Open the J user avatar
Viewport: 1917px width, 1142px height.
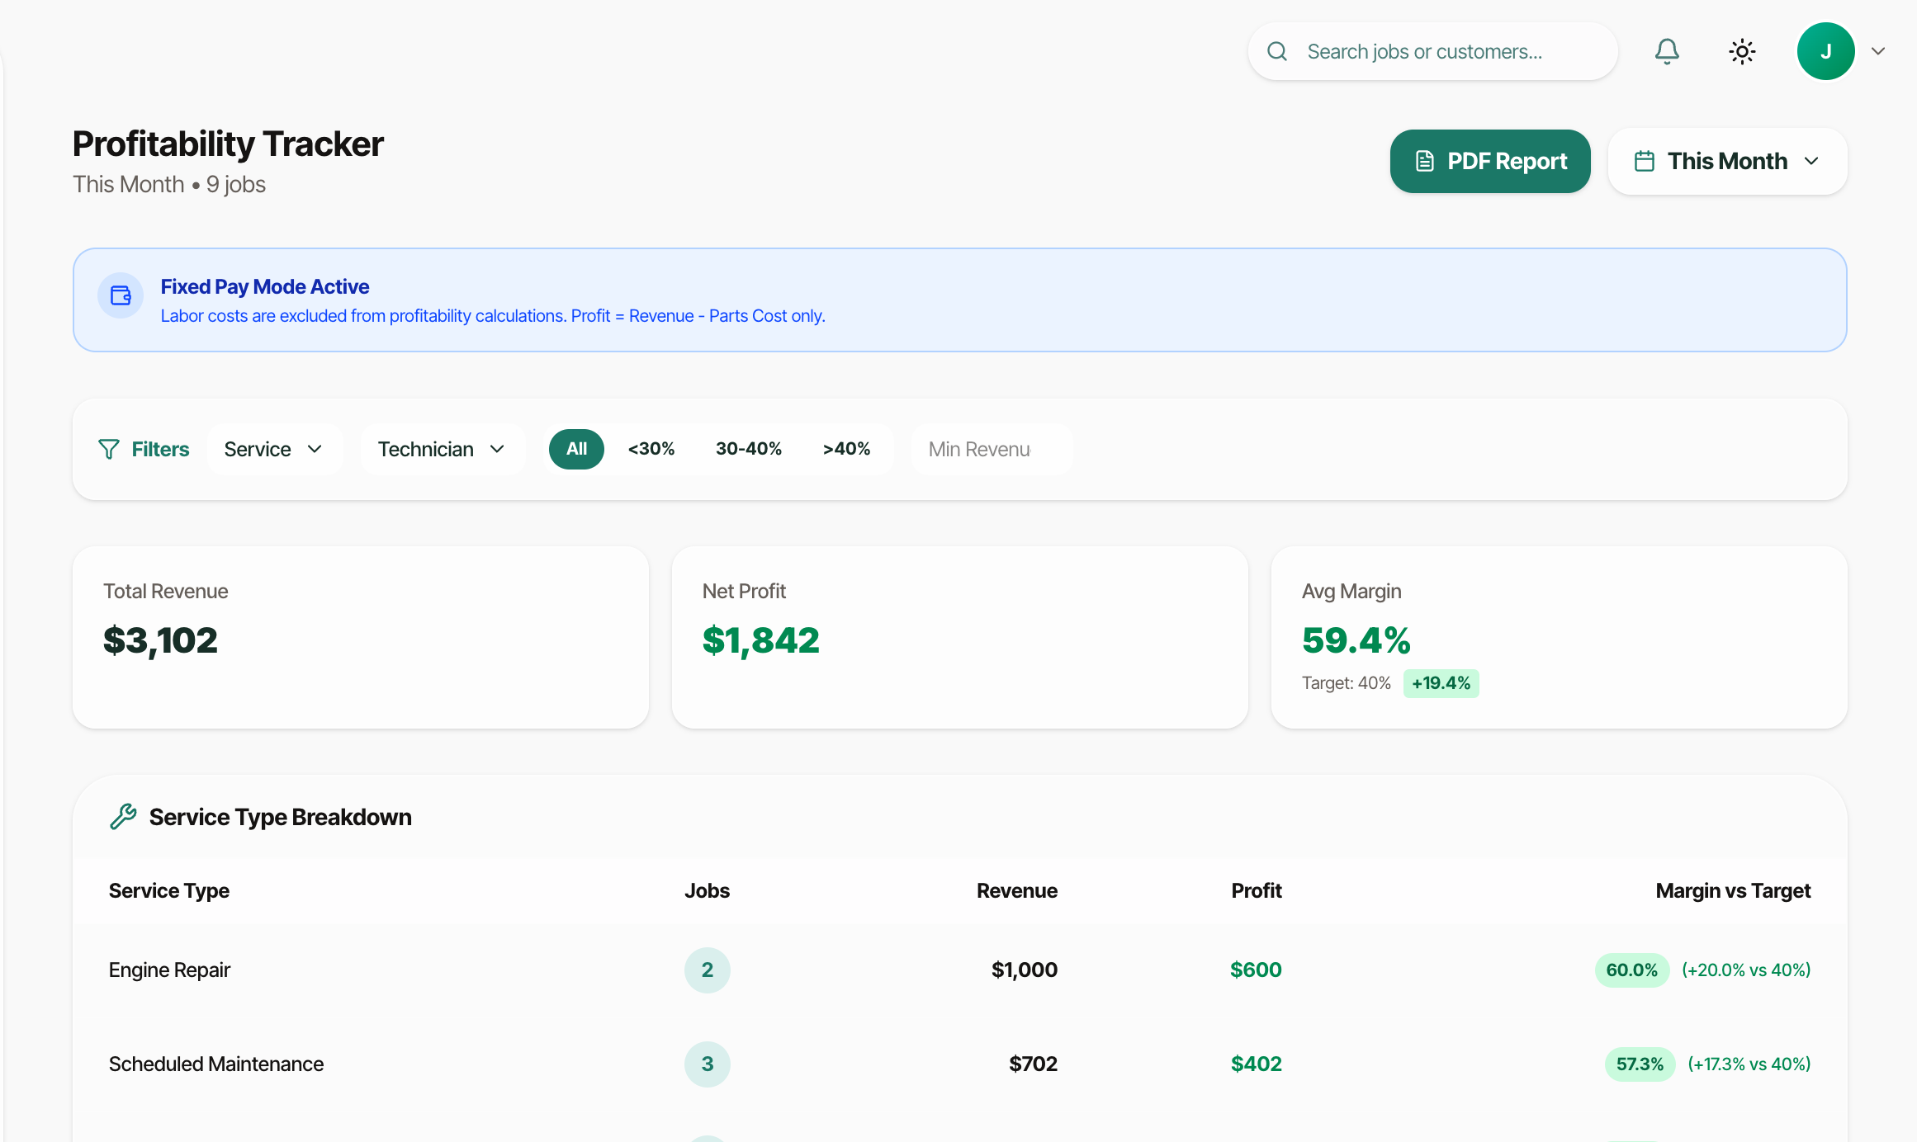pos(1825,51)
